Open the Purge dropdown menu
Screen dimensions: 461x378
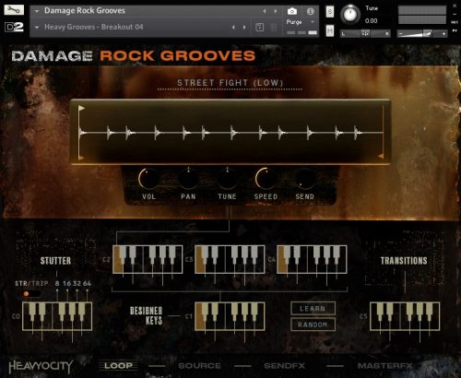[301, 22]
